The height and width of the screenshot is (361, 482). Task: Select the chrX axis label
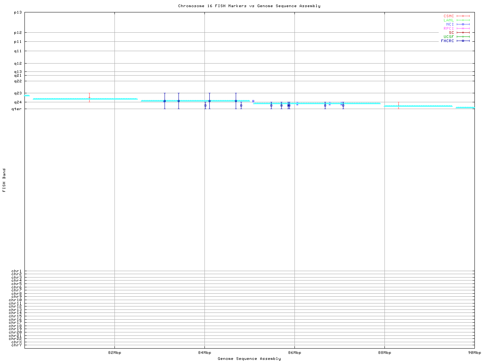coord(17,342)
